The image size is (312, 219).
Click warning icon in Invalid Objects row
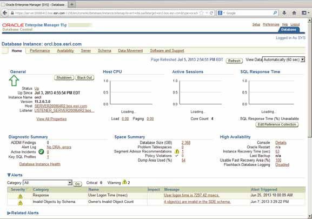pos(20,203)
